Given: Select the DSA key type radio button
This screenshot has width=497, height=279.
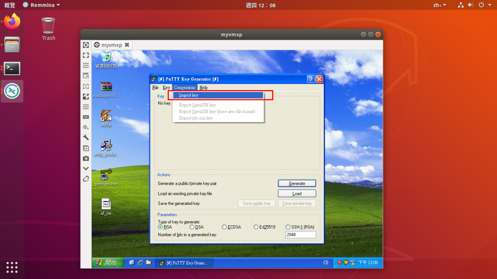Looking at the screenshot, I should 192,227.
